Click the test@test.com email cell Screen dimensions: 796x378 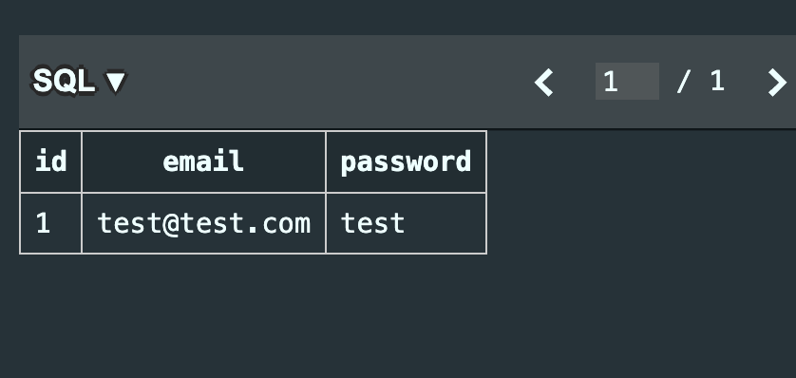point(203,223)
